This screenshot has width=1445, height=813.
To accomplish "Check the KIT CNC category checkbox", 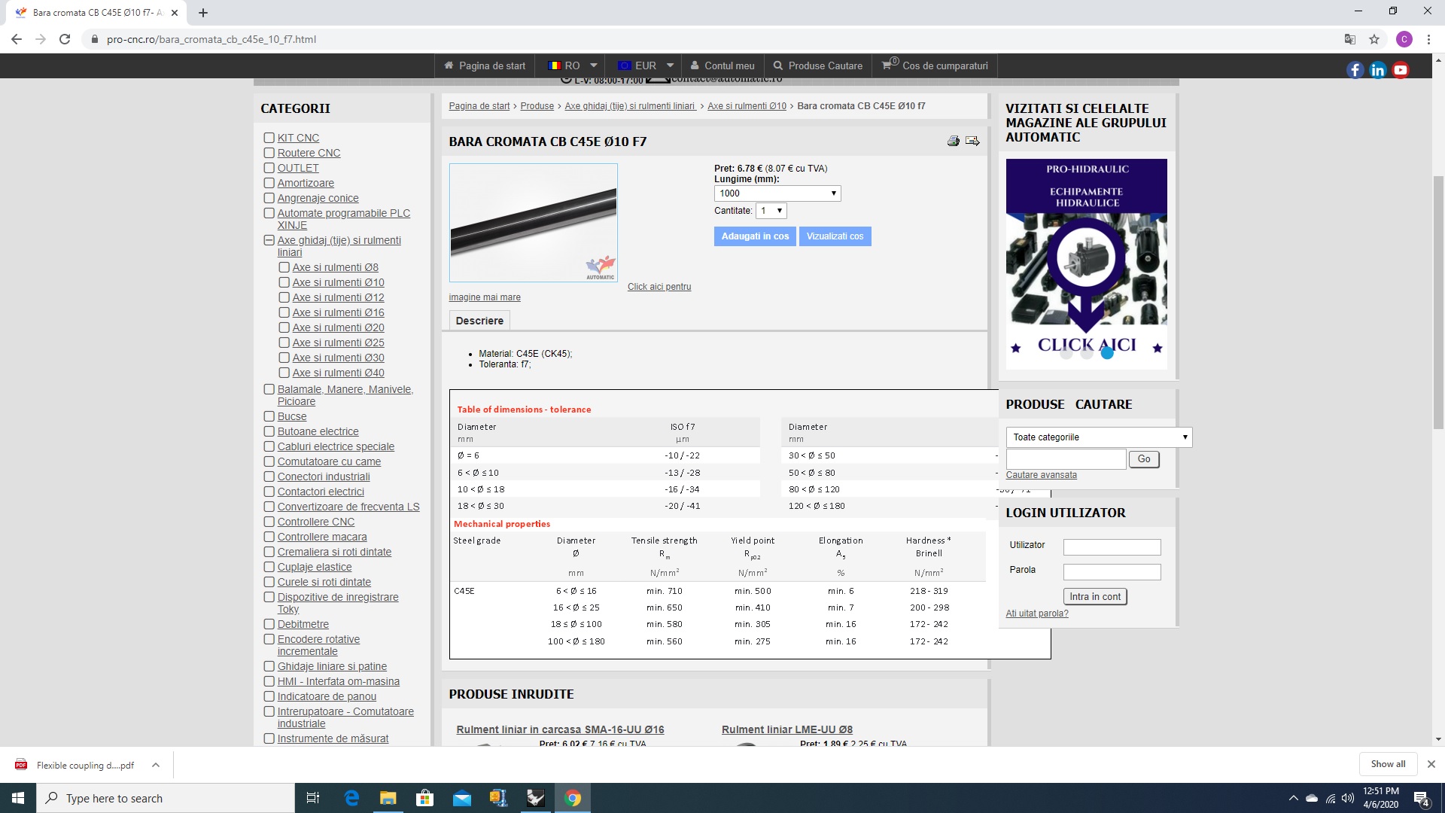I will (269, 138).
